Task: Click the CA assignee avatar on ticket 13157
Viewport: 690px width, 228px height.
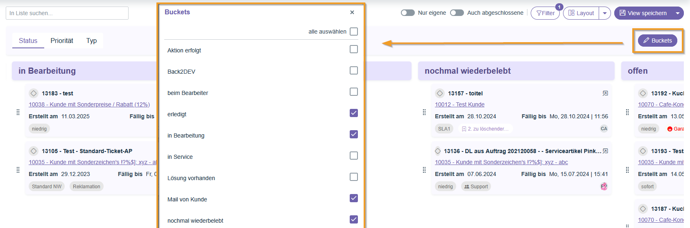Action: 604,129
